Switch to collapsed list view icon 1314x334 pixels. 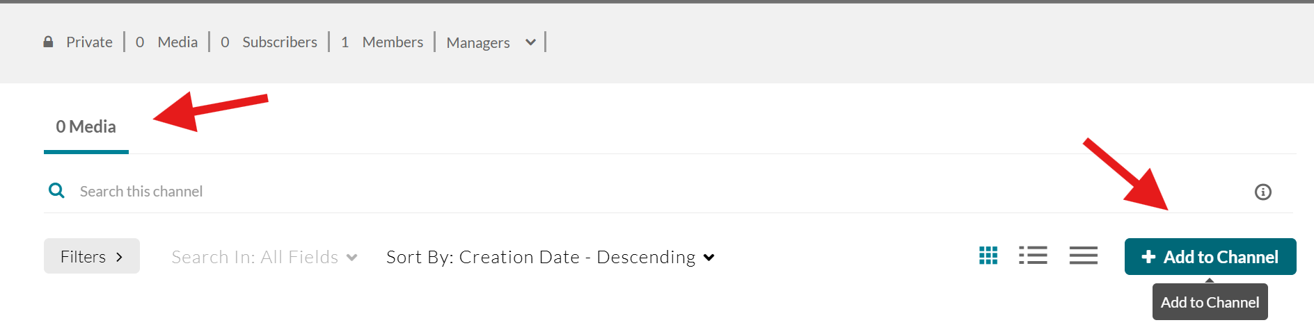click(x=1084, y=256)
